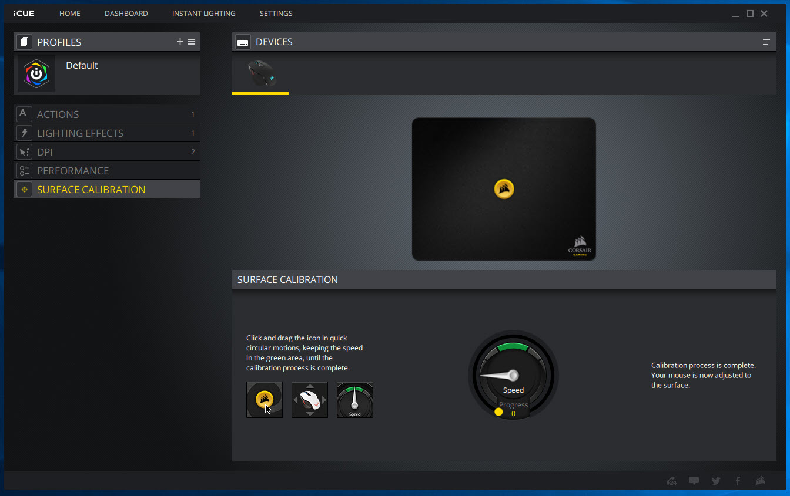Click 'Calibration process is complete' message
The width and height of the screenshot is (790, 496).
[x=704, y=375]
